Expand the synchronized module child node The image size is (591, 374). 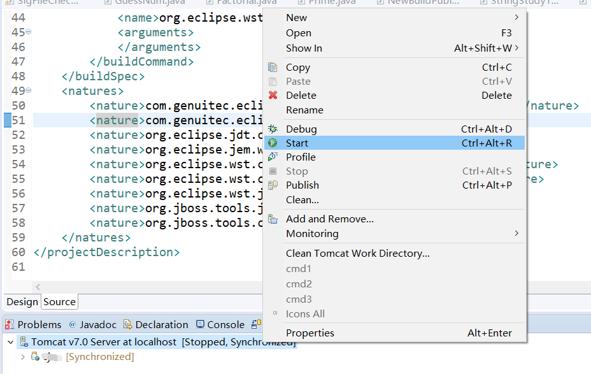(x=23, y=357)
